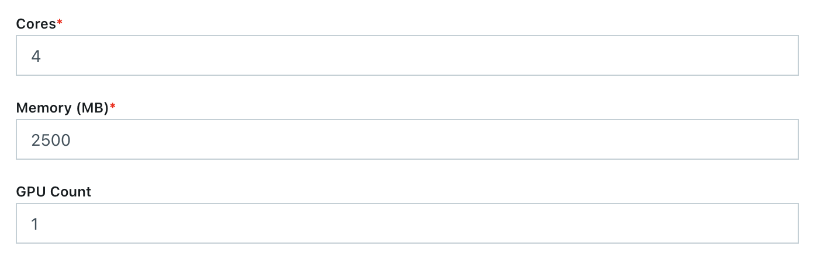Activate the box under GPU Count label
This screenshot has height=260, width=817.
[x=407, y=223]
